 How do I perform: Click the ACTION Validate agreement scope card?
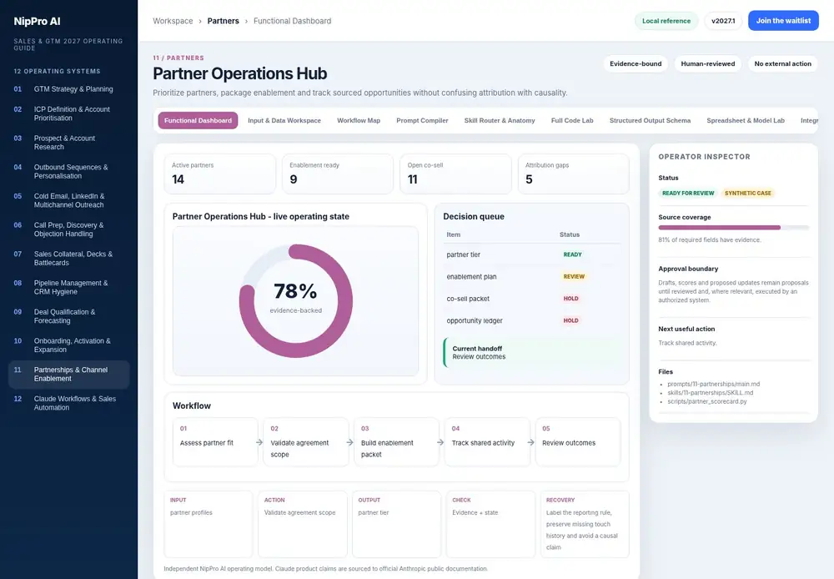(303, 524)
